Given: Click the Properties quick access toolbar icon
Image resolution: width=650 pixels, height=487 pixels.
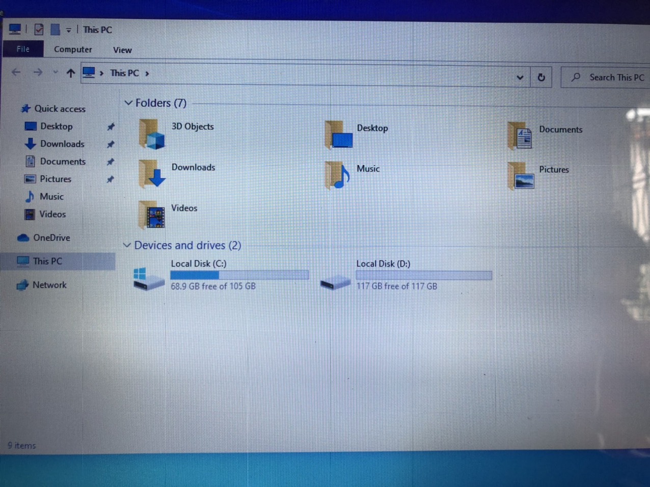Looking at the screenshot, I should [x=39, y=30].
